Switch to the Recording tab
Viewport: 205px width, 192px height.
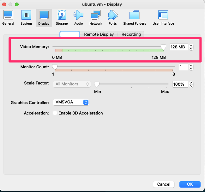point(131,34)
